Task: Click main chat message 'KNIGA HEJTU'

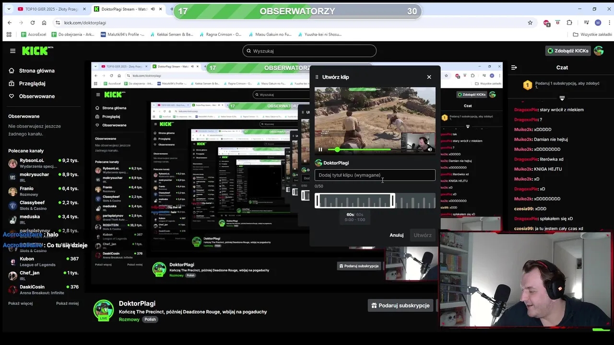Action: (548, 169)
